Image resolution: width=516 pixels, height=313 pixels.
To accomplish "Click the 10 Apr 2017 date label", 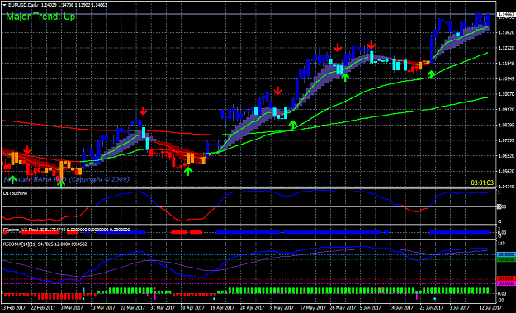I will pos(192,308).
